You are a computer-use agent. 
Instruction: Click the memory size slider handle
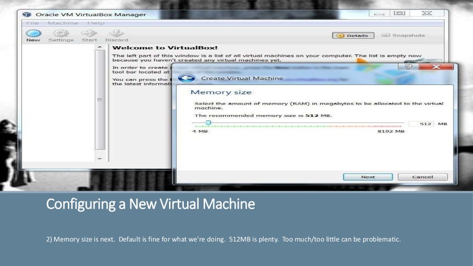pyautogui.click(x=208, y=123)
